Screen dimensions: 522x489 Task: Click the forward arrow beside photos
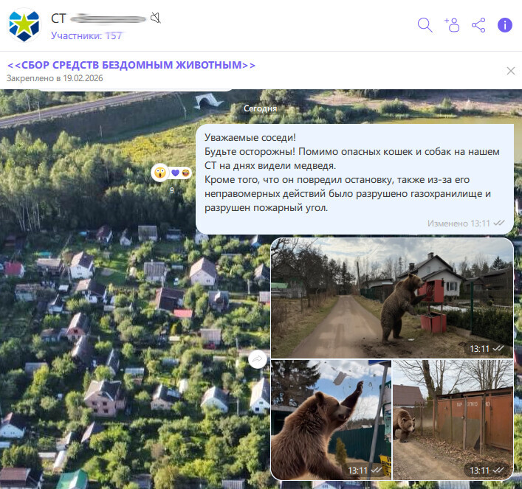point(258,359)
